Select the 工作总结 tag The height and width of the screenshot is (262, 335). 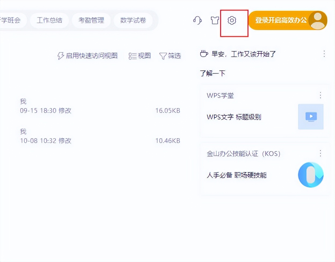tap(49, 20)
